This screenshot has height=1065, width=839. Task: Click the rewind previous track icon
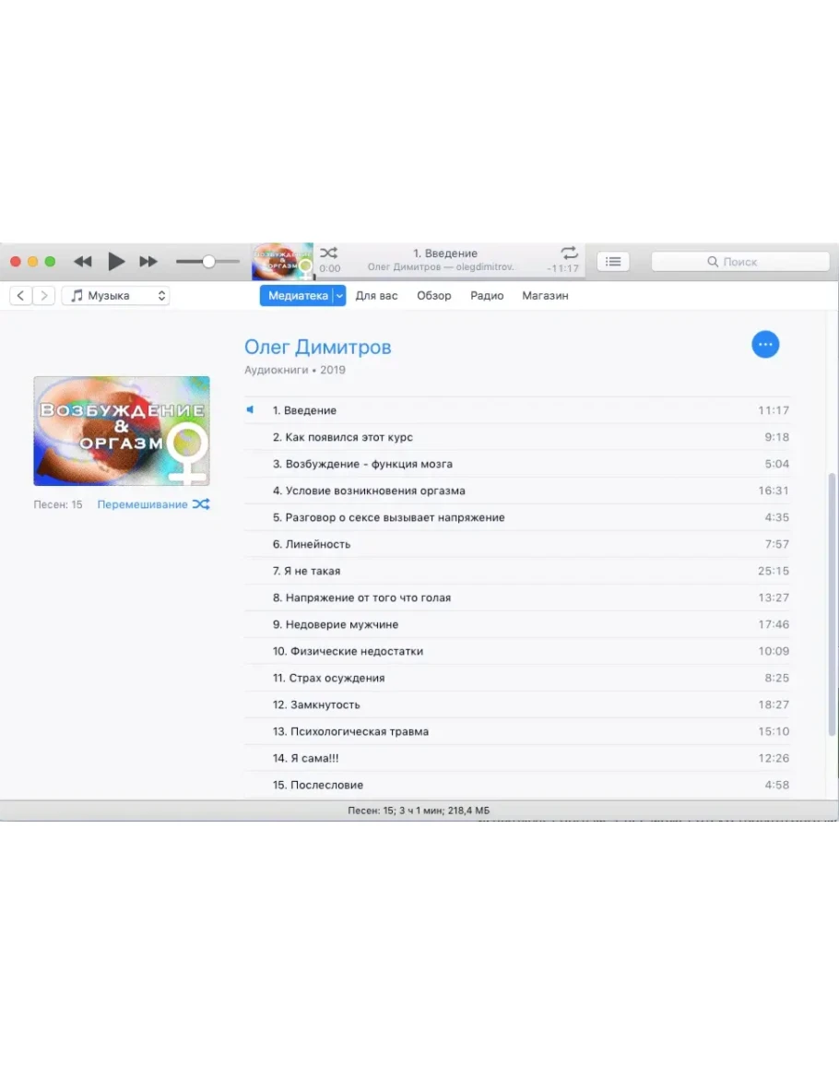pyautogui.click(x=83, y=262)
